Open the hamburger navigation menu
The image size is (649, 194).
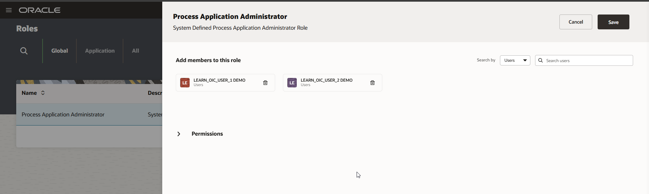(x=9, y=10)
